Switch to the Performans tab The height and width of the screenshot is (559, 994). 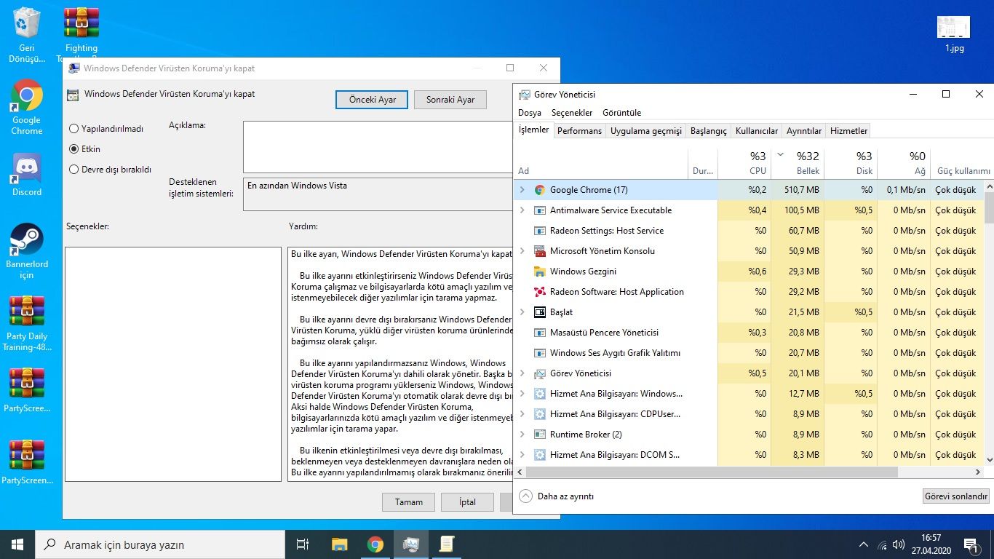(579, 131)
